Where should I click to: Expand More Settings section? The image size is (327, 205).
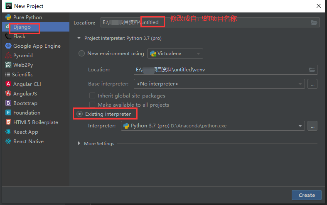click(79, 143)
